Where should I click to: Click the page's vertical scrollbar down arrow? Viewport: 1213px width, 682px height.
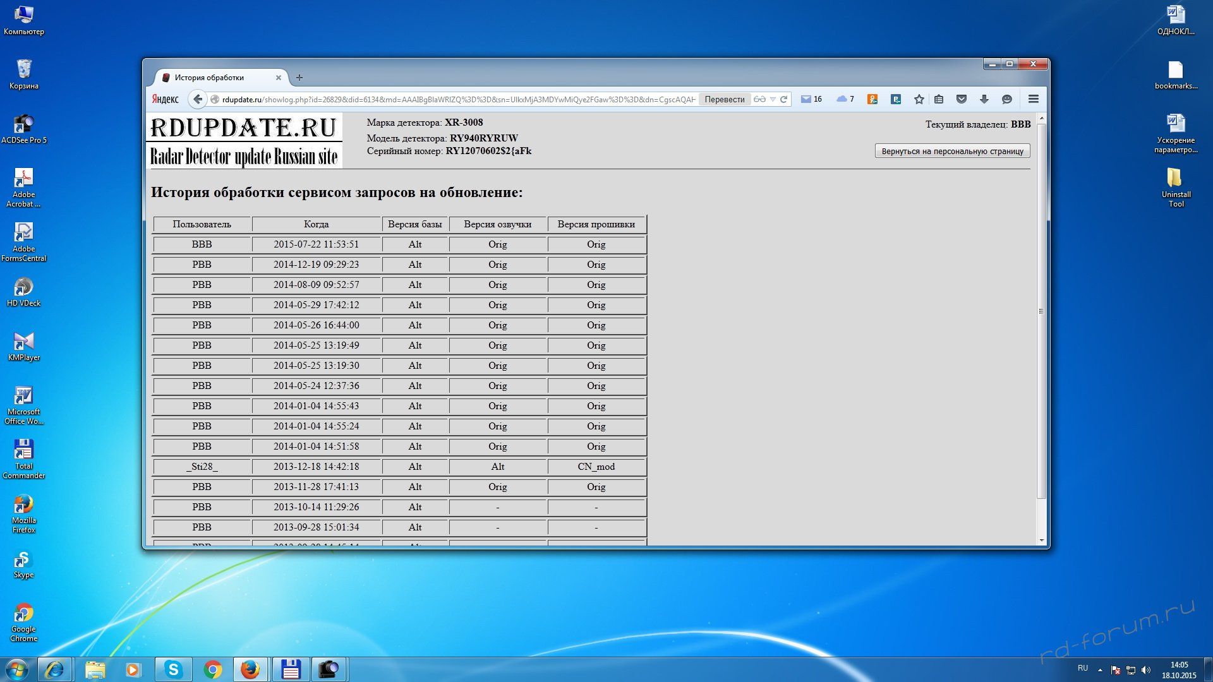pos(1041,541)
